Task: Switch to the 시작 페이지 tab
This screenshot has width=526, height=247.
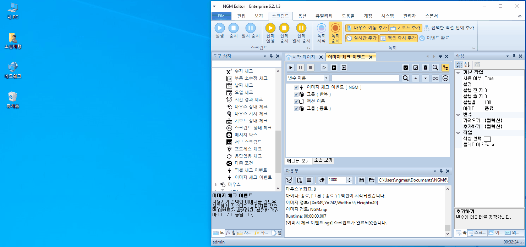Action: tap(303, 57)
